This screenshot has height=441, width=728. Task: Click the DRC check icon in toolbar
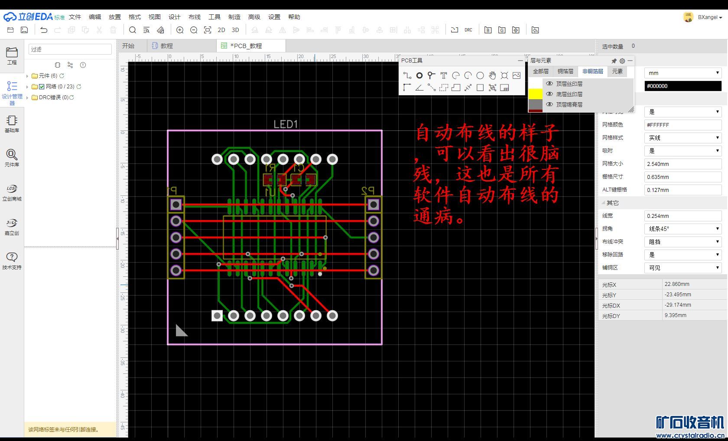click(x=468, y=30)
